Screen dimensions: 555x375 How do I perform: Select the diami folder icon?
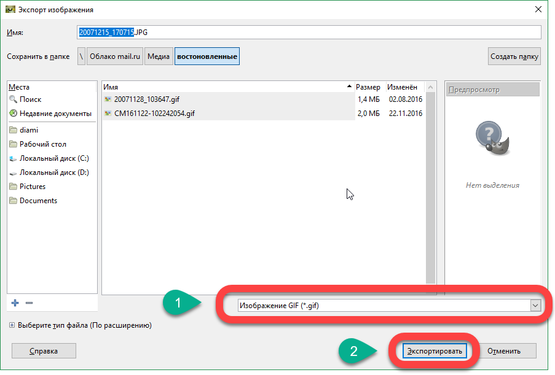pyautogui.click(x=14, y=130)
